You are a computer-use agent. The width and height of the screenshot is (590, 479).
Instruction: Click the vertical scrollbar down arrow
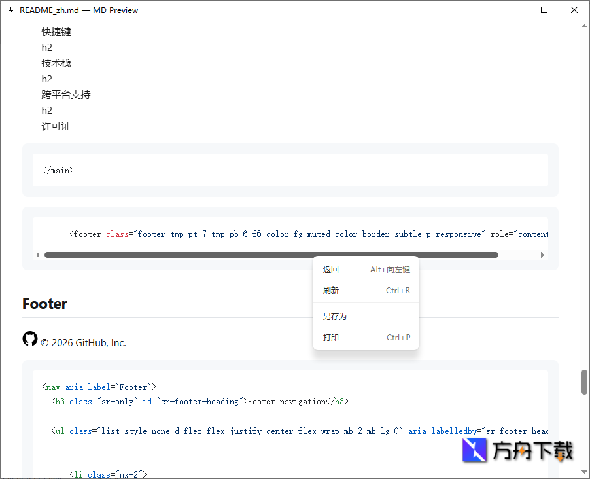click(x=584, y=472)
